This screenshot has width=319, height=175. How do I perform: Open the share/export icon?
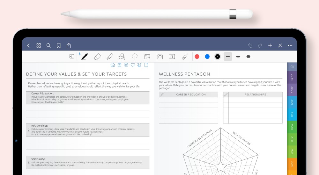69,45
